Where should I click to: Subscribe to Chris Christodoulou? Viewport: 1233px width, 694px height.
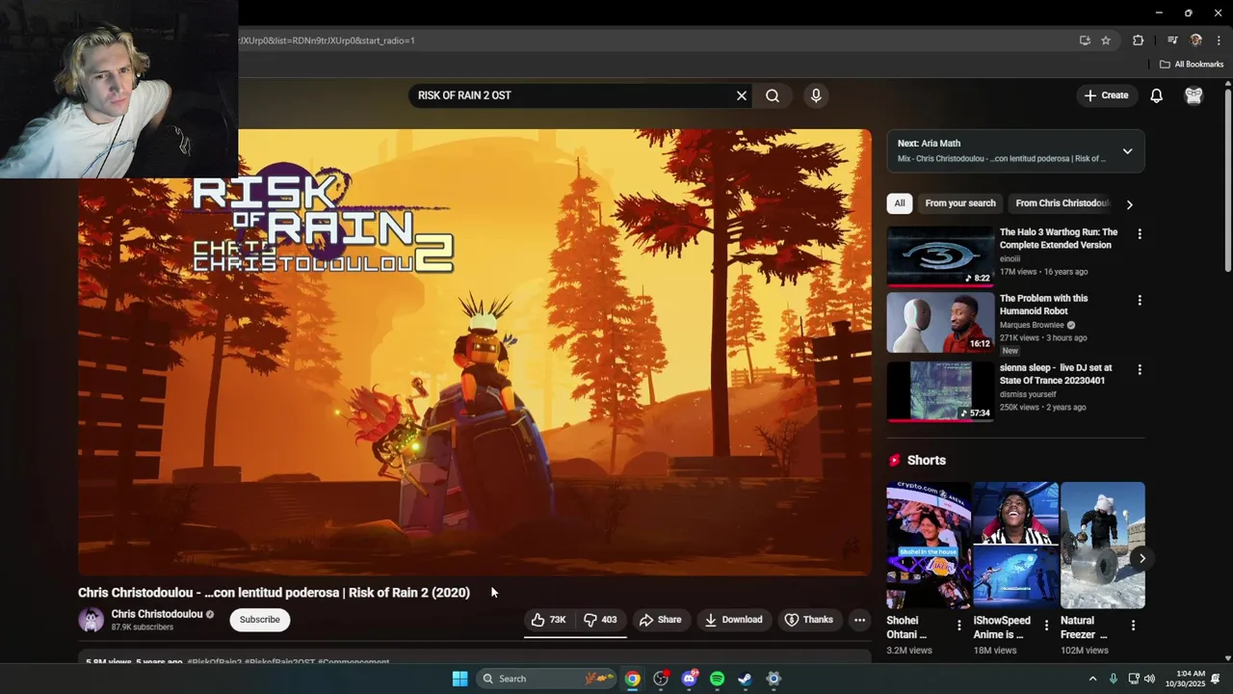click(x=260, y=620)
